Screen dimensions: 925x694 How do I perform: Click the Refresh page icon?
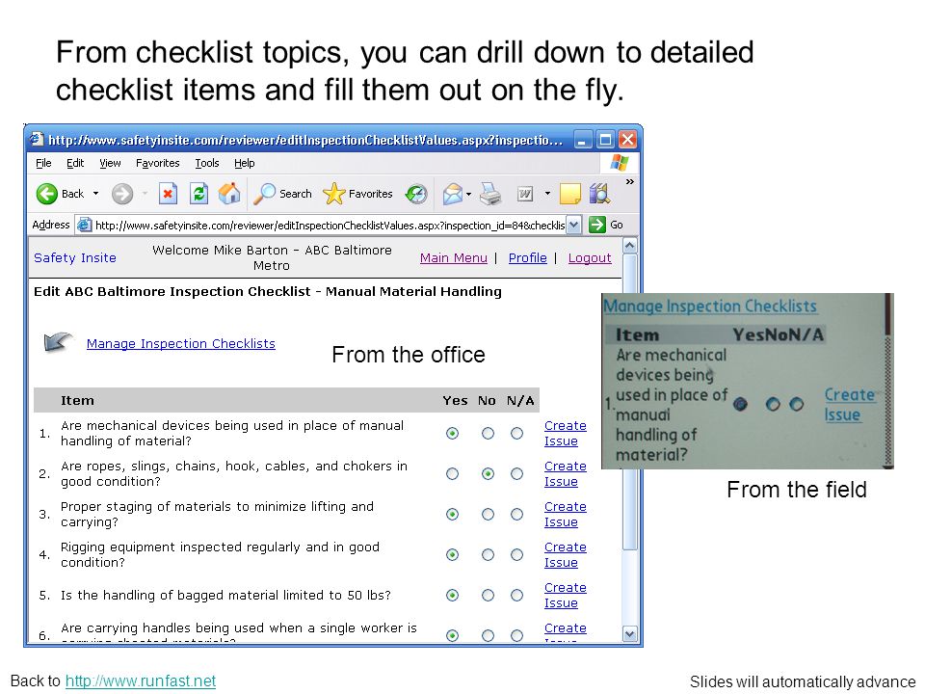point(198,194)
